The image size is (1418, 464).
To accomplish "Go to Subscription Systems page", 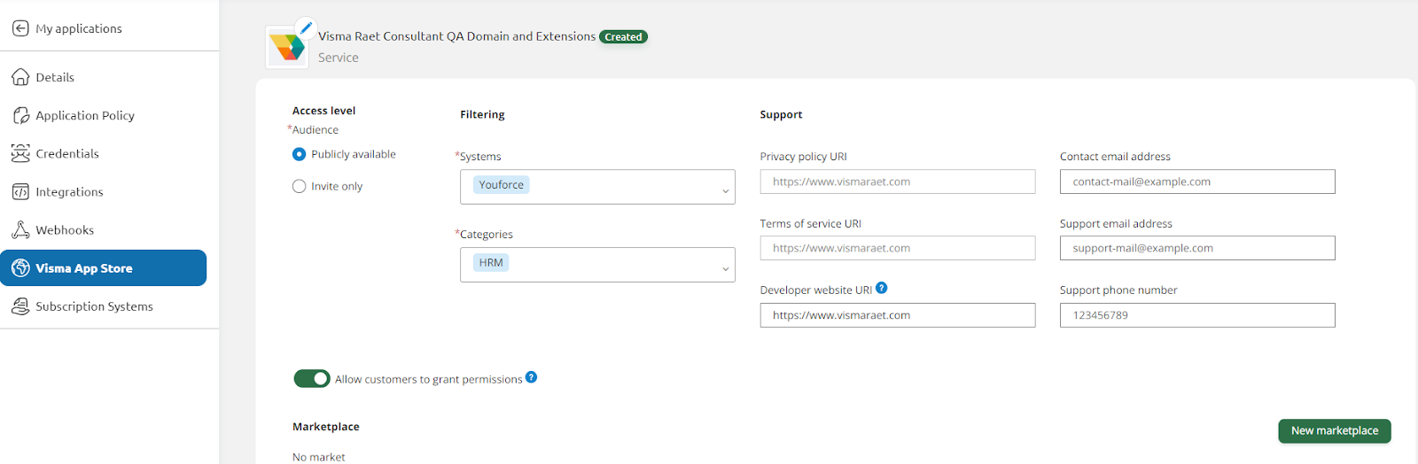I will 94,306.
